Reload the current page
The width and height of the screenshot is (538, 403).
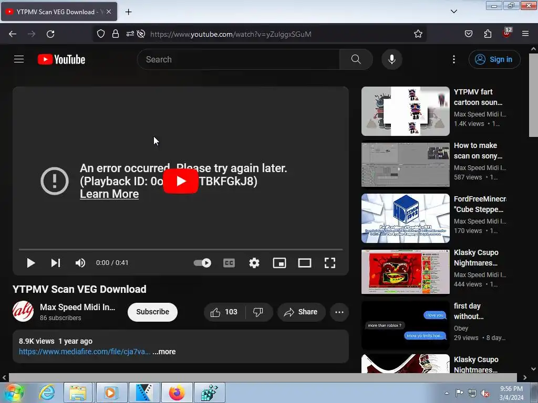[50, 34]
